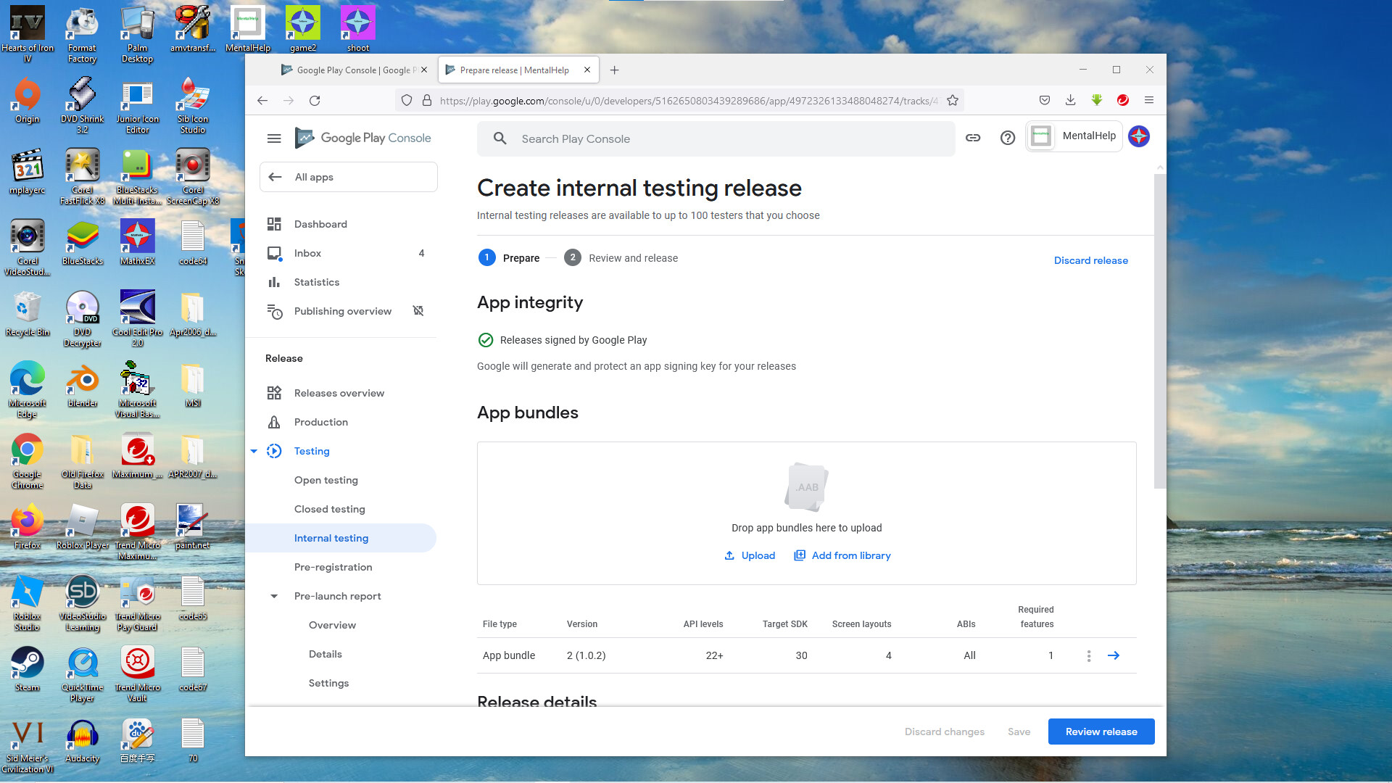The height and width of the screenshot is (783, 1392).
Task: Click the Discard release link
Action: tap(1090, 260)
